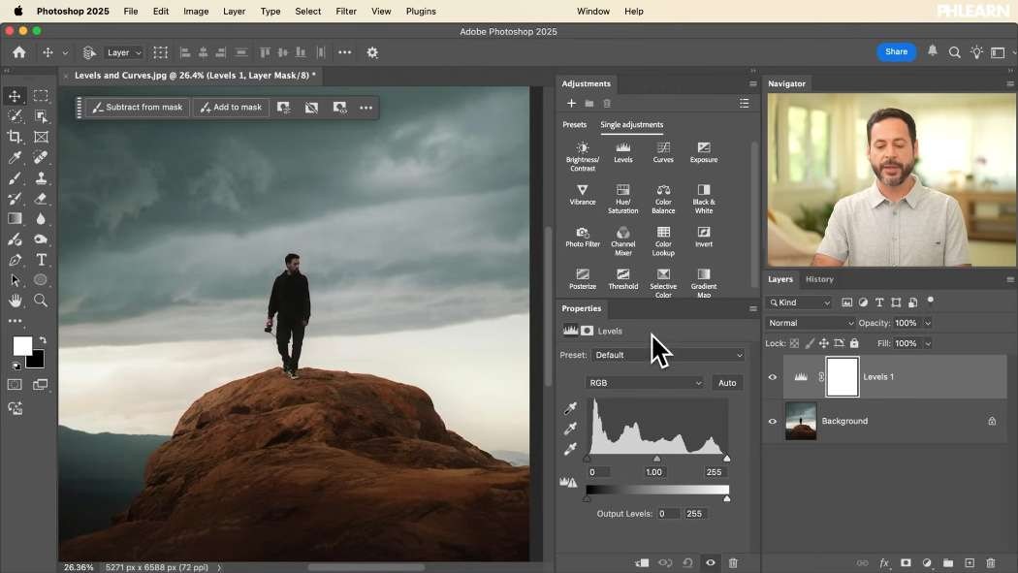Add a Color Balance adjustment
Image resolution: width=1018 pixels, height=573 pixels.
663,199
